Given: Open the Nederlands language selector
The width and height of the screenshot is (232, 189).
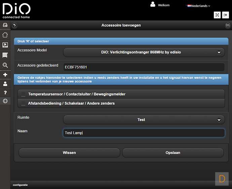Looking at the screenshot, I should pyautogui.click(x=198, y=6).
